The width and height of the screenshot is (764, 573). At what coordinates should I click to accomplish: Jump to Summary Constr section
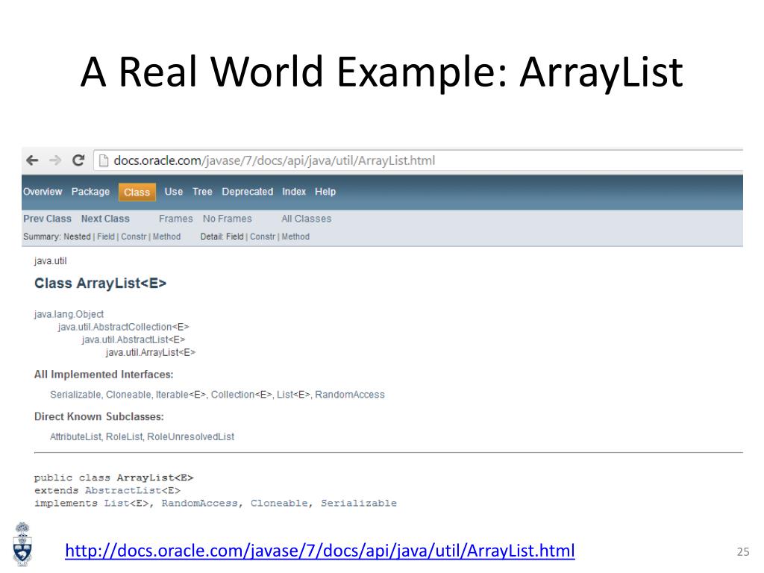click(x=134, y=237)
